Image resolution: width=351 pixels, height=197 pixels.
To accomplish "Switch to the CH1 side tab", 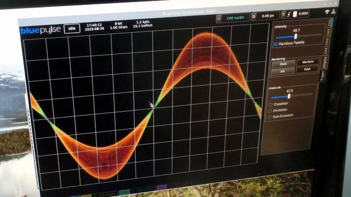I will pos(330,22).
